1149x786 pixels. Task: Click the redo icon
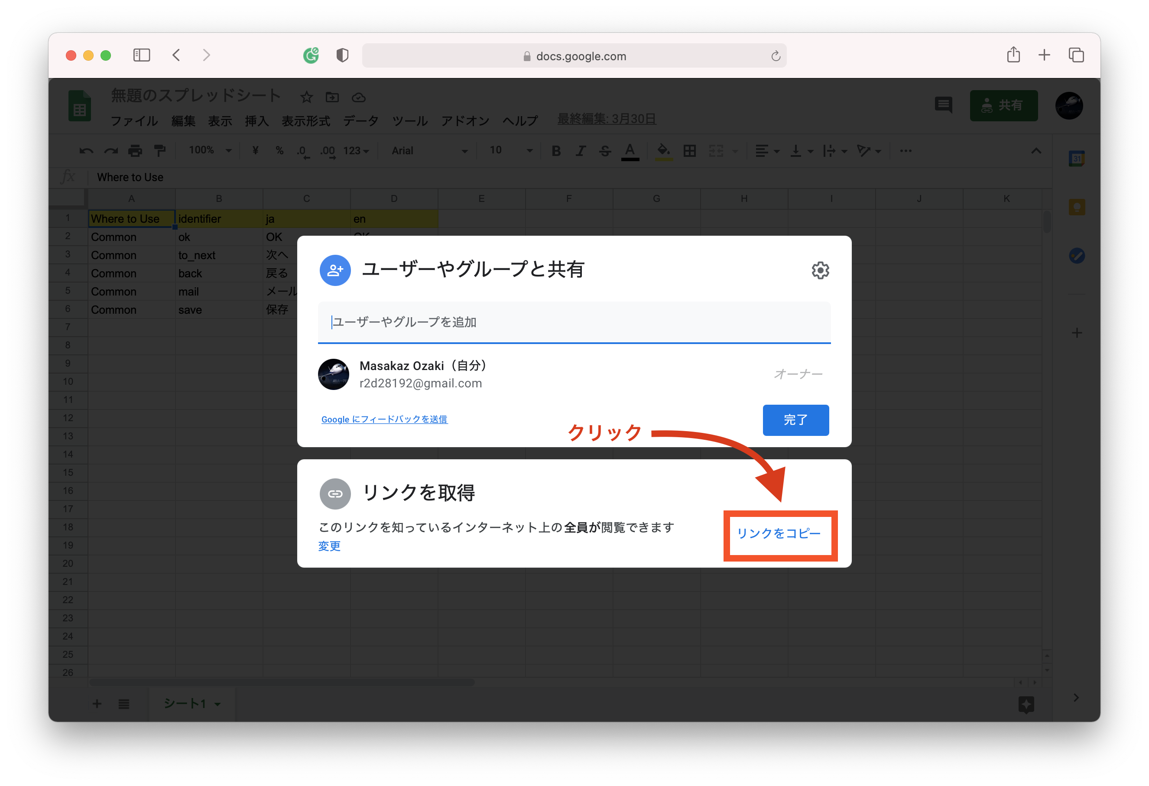(x=111, y=151)
